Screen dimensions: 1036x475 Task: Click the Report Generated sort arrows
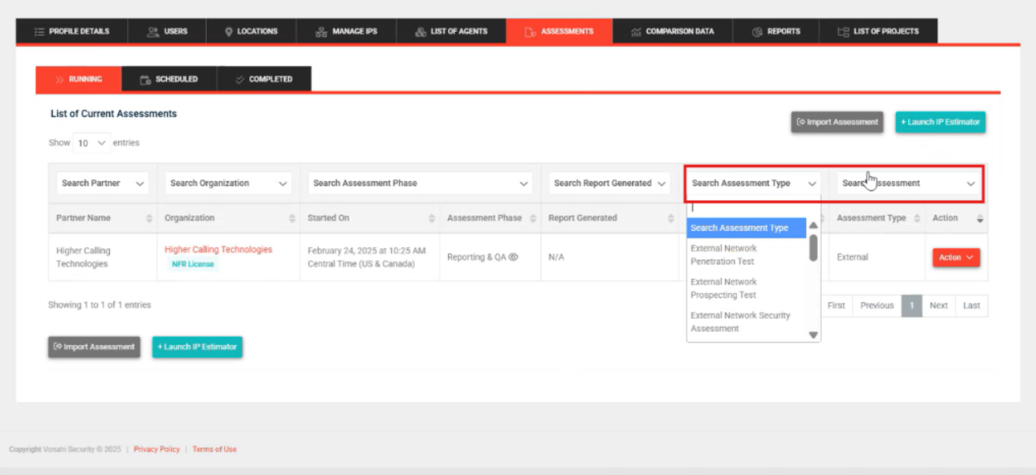(x=674, y=218)
